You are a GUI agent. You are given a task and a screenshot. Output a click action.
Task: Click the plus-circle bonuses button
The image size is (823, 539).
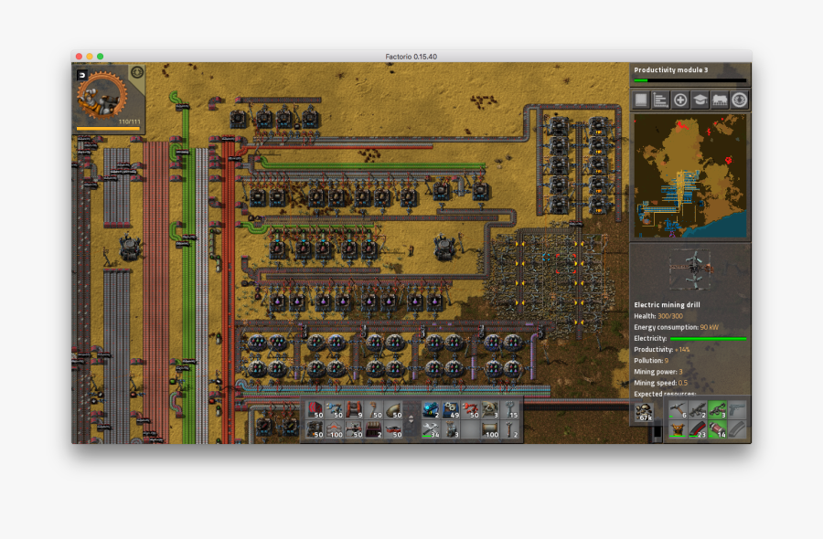tap(680, 100)
